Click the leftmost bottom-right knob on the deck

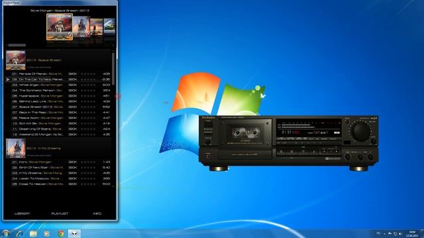pyautogui.click(x=348, y=157)
